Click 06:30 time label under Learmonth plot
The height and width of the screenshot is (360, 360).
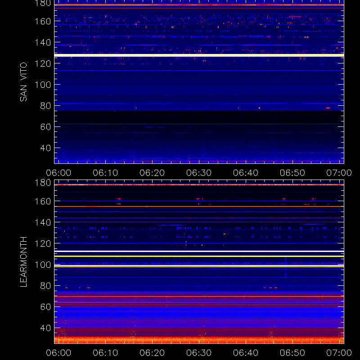click(199, 353)
